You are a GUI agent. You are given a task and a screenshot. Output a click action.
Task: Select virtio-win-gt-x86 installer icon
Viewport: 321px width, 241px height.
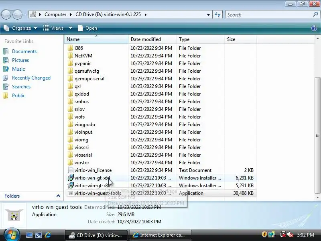pos(71,185)
